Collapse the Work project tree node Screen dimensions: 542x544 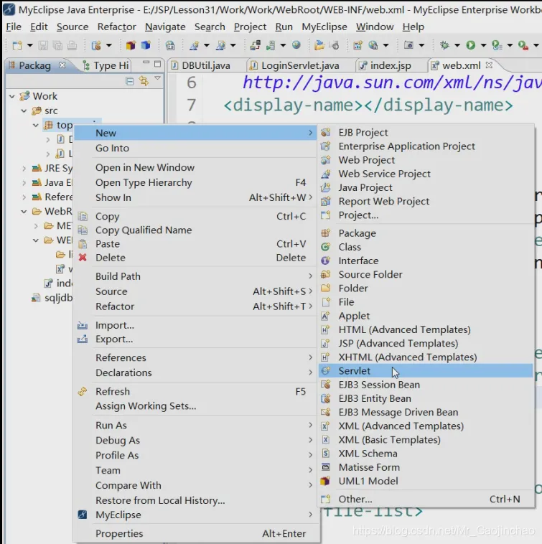pyautogui.click(x=12, y=96)
